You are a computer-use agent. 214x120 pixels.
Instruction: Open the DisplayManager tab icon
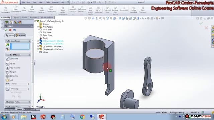[20, 22]
